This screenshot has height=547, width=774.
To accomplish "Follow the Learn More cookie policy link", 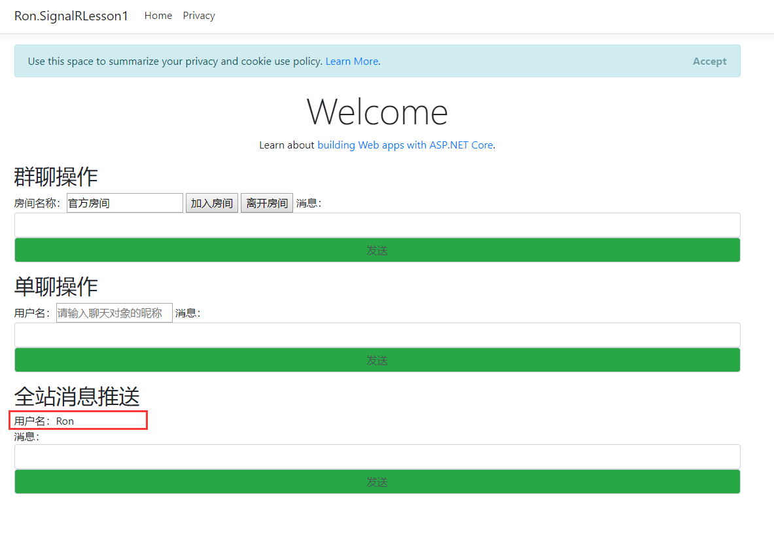I will click(x=352, y=62).
